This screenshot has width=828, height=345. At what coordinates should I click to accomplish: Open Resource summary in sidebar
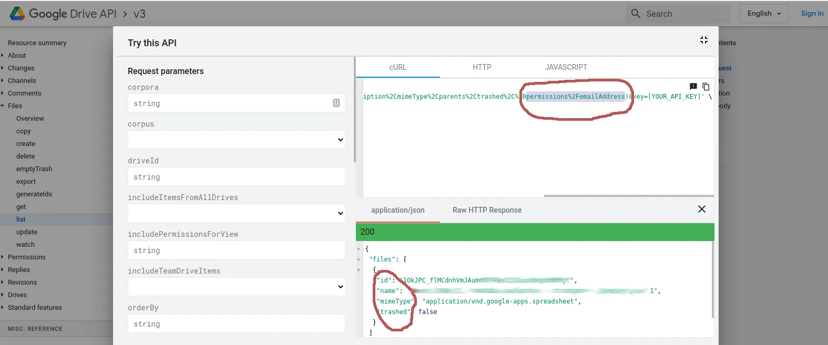pyautogui.click(x=37, y=43)
